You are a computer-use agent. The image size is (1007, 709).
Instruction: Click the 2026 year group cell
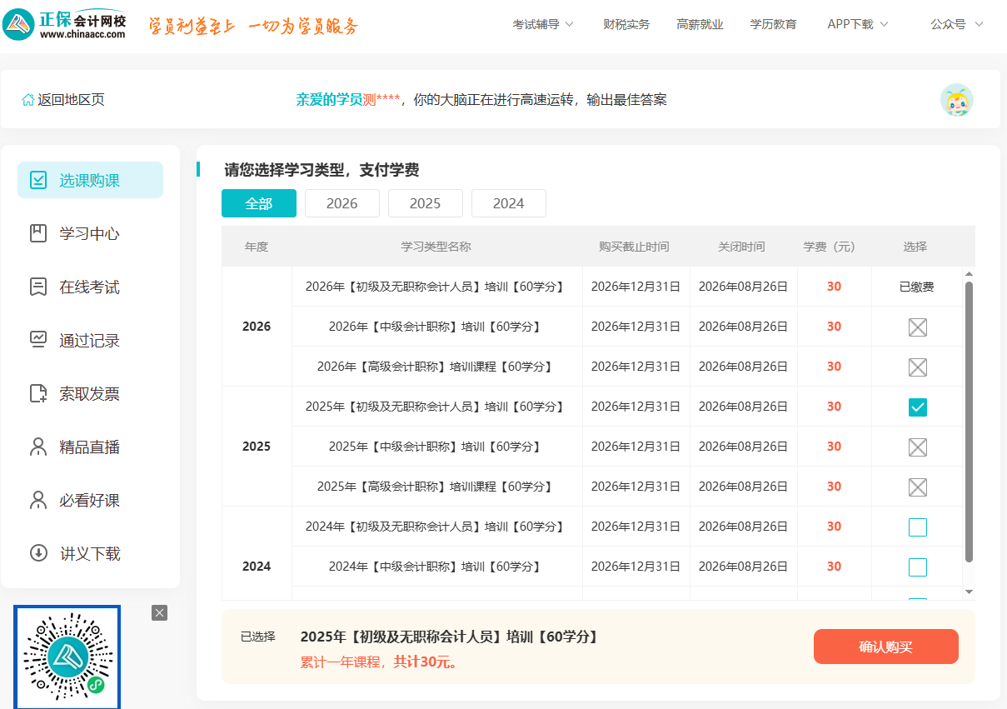click(257, 327)
